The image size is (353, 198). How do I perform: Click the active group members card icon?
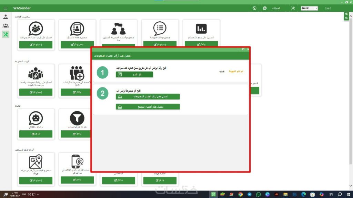[119, 29]
